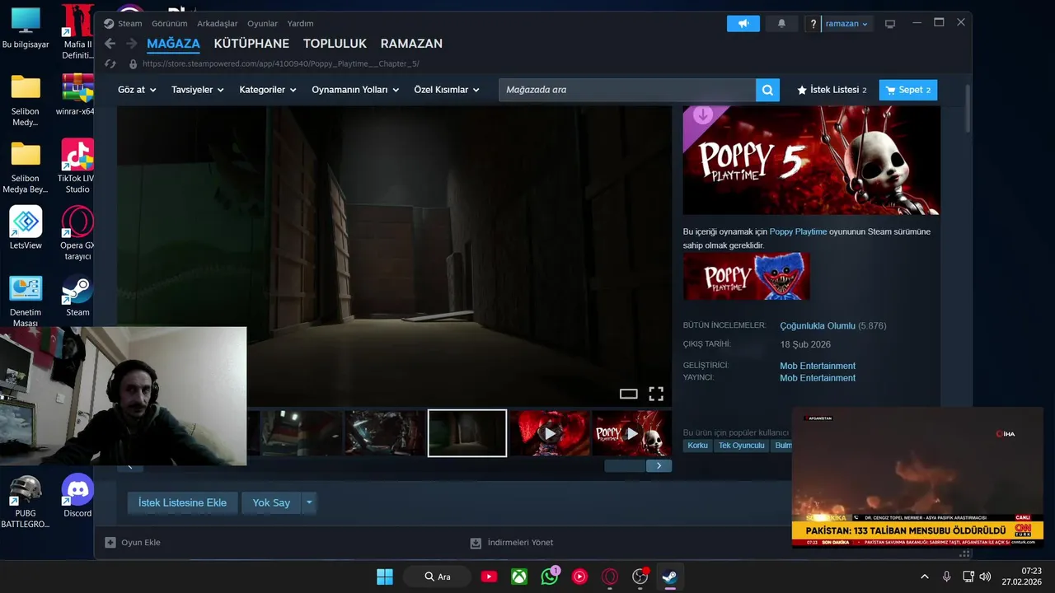Open the TikTok LIVE Studio desktop icon
Viewport: 1055px width, 593px height.
click(77, 166)
